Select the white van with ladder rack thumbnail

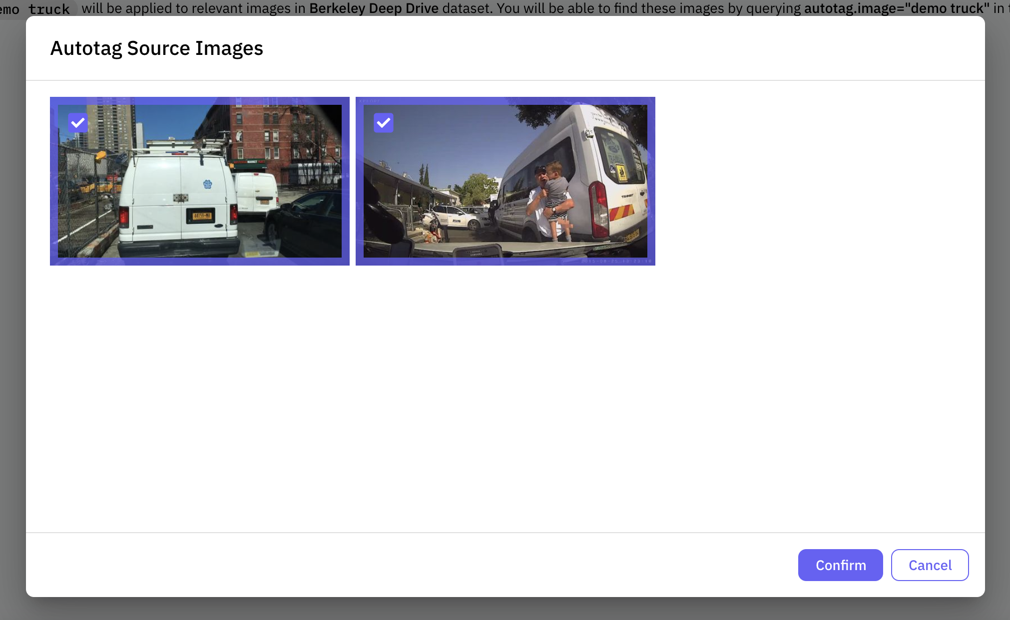[200, 181]
